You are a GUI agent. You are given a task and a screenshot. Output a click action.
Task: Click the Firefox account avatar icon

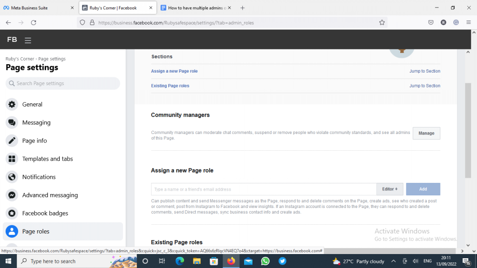tap(443, 22)
